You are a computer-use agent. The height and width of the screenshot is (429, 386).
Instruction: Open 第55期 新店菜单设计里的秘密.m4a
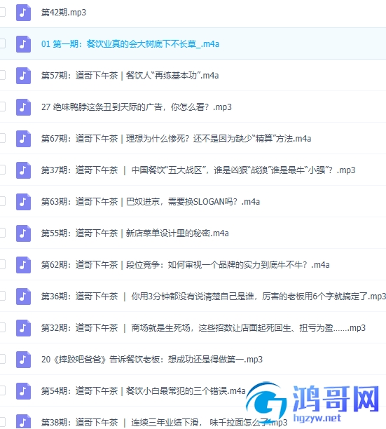(x=135, y=233)
